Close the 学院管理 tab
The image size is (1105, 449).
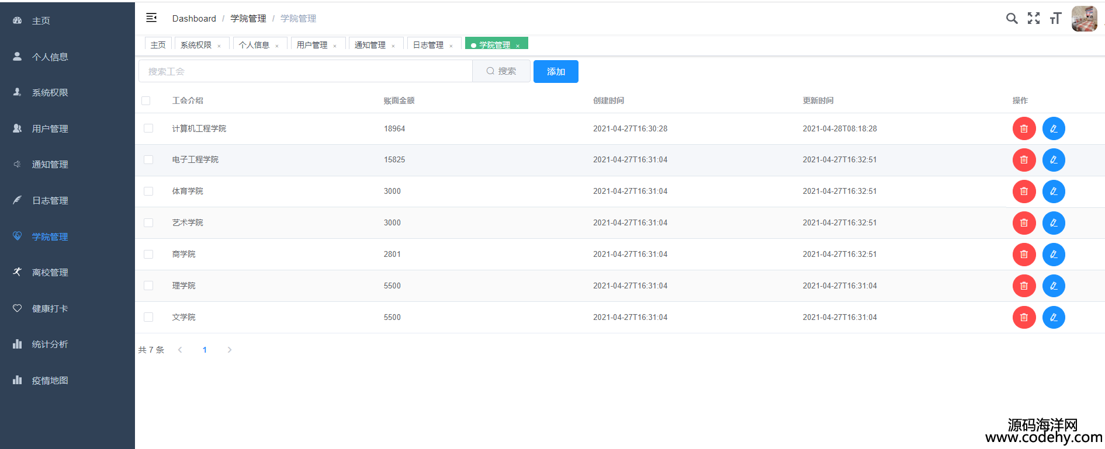pyautogui.click(x=518, y=46)
